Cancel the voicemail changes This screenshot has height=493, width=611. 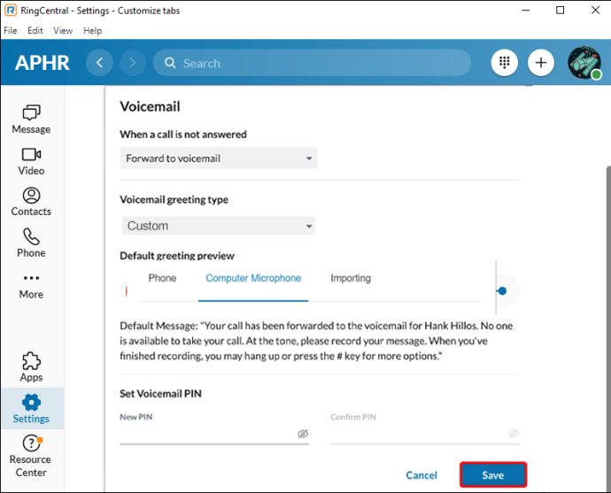click(422, 475)
